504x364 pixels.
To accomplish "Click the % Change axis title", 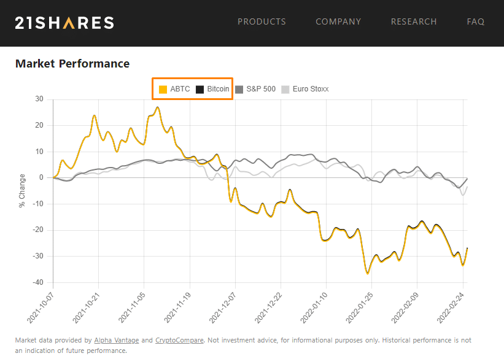I will coord(22,191).
